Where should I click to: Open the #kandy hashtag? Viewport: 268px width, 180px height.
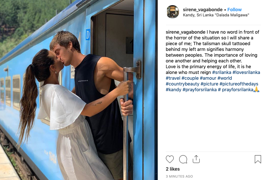point(173,90)
